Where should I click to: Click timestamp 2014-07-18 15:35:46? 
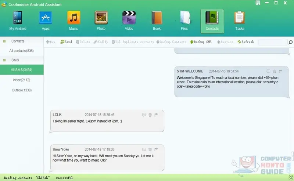(x=99, y=115)
